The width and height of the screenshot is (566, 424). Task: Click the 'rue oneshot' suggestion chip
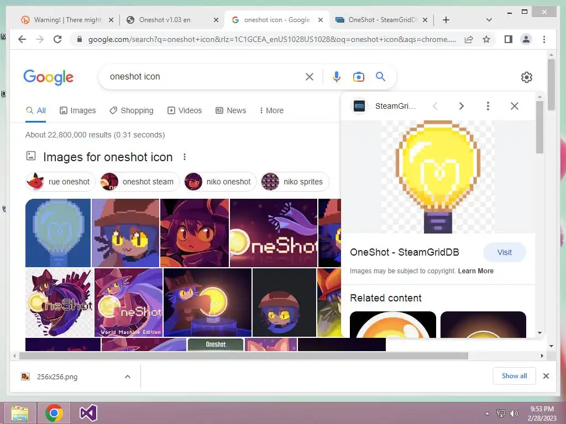coord(60,182)
